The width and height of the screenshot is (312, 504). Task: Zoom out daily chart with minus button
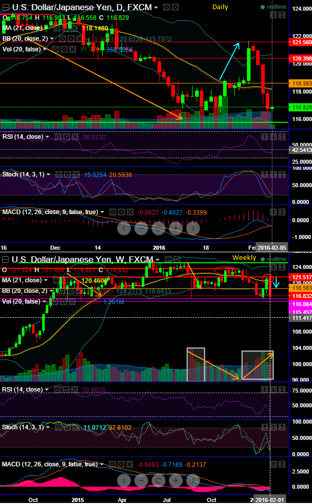pos(141,228)
